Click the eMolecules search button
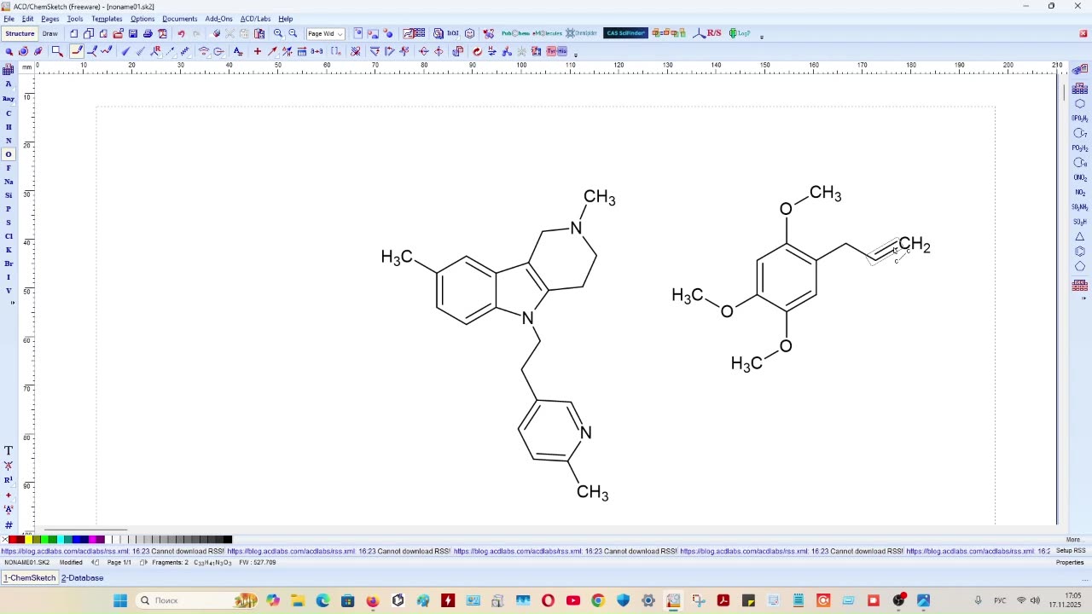The width and height of the screenshot is (1092, 614). click(x=548, y=33)
